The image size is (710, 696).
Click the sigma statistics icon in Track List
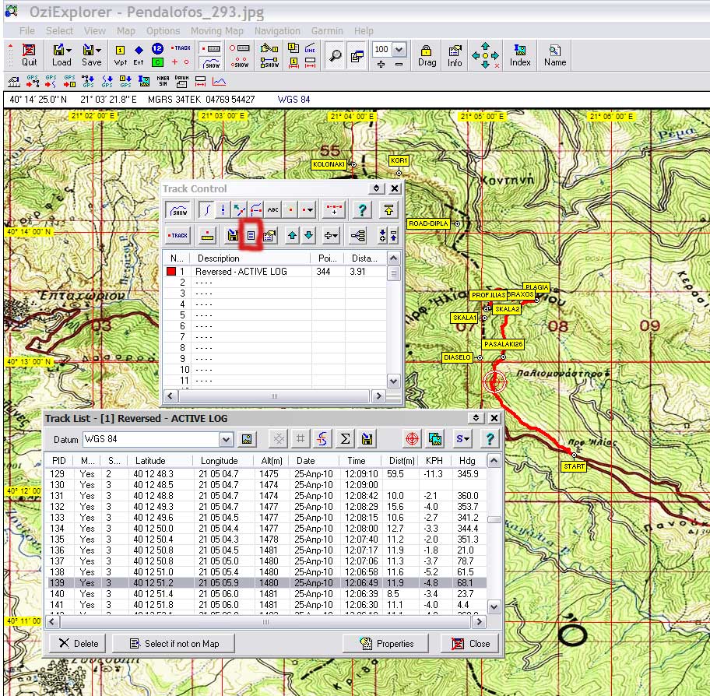pyautogui.click(x=344, y=439)
